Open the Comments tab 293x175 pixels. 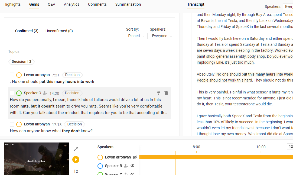click(x=97, y=4)
